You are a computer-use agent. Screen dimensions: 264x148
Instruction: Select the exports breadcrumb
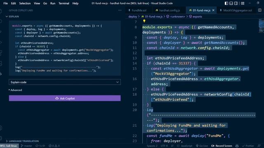(x=196, y=16)
